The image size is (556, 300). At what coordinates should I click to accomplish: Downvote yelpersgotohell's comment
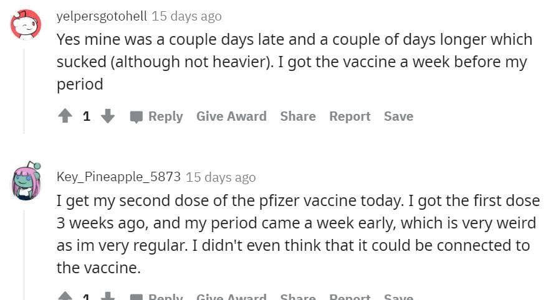(x=108, y=116)
